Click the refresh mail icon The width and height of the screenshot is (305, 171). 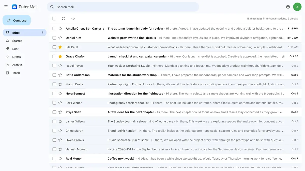coord(64,18)
